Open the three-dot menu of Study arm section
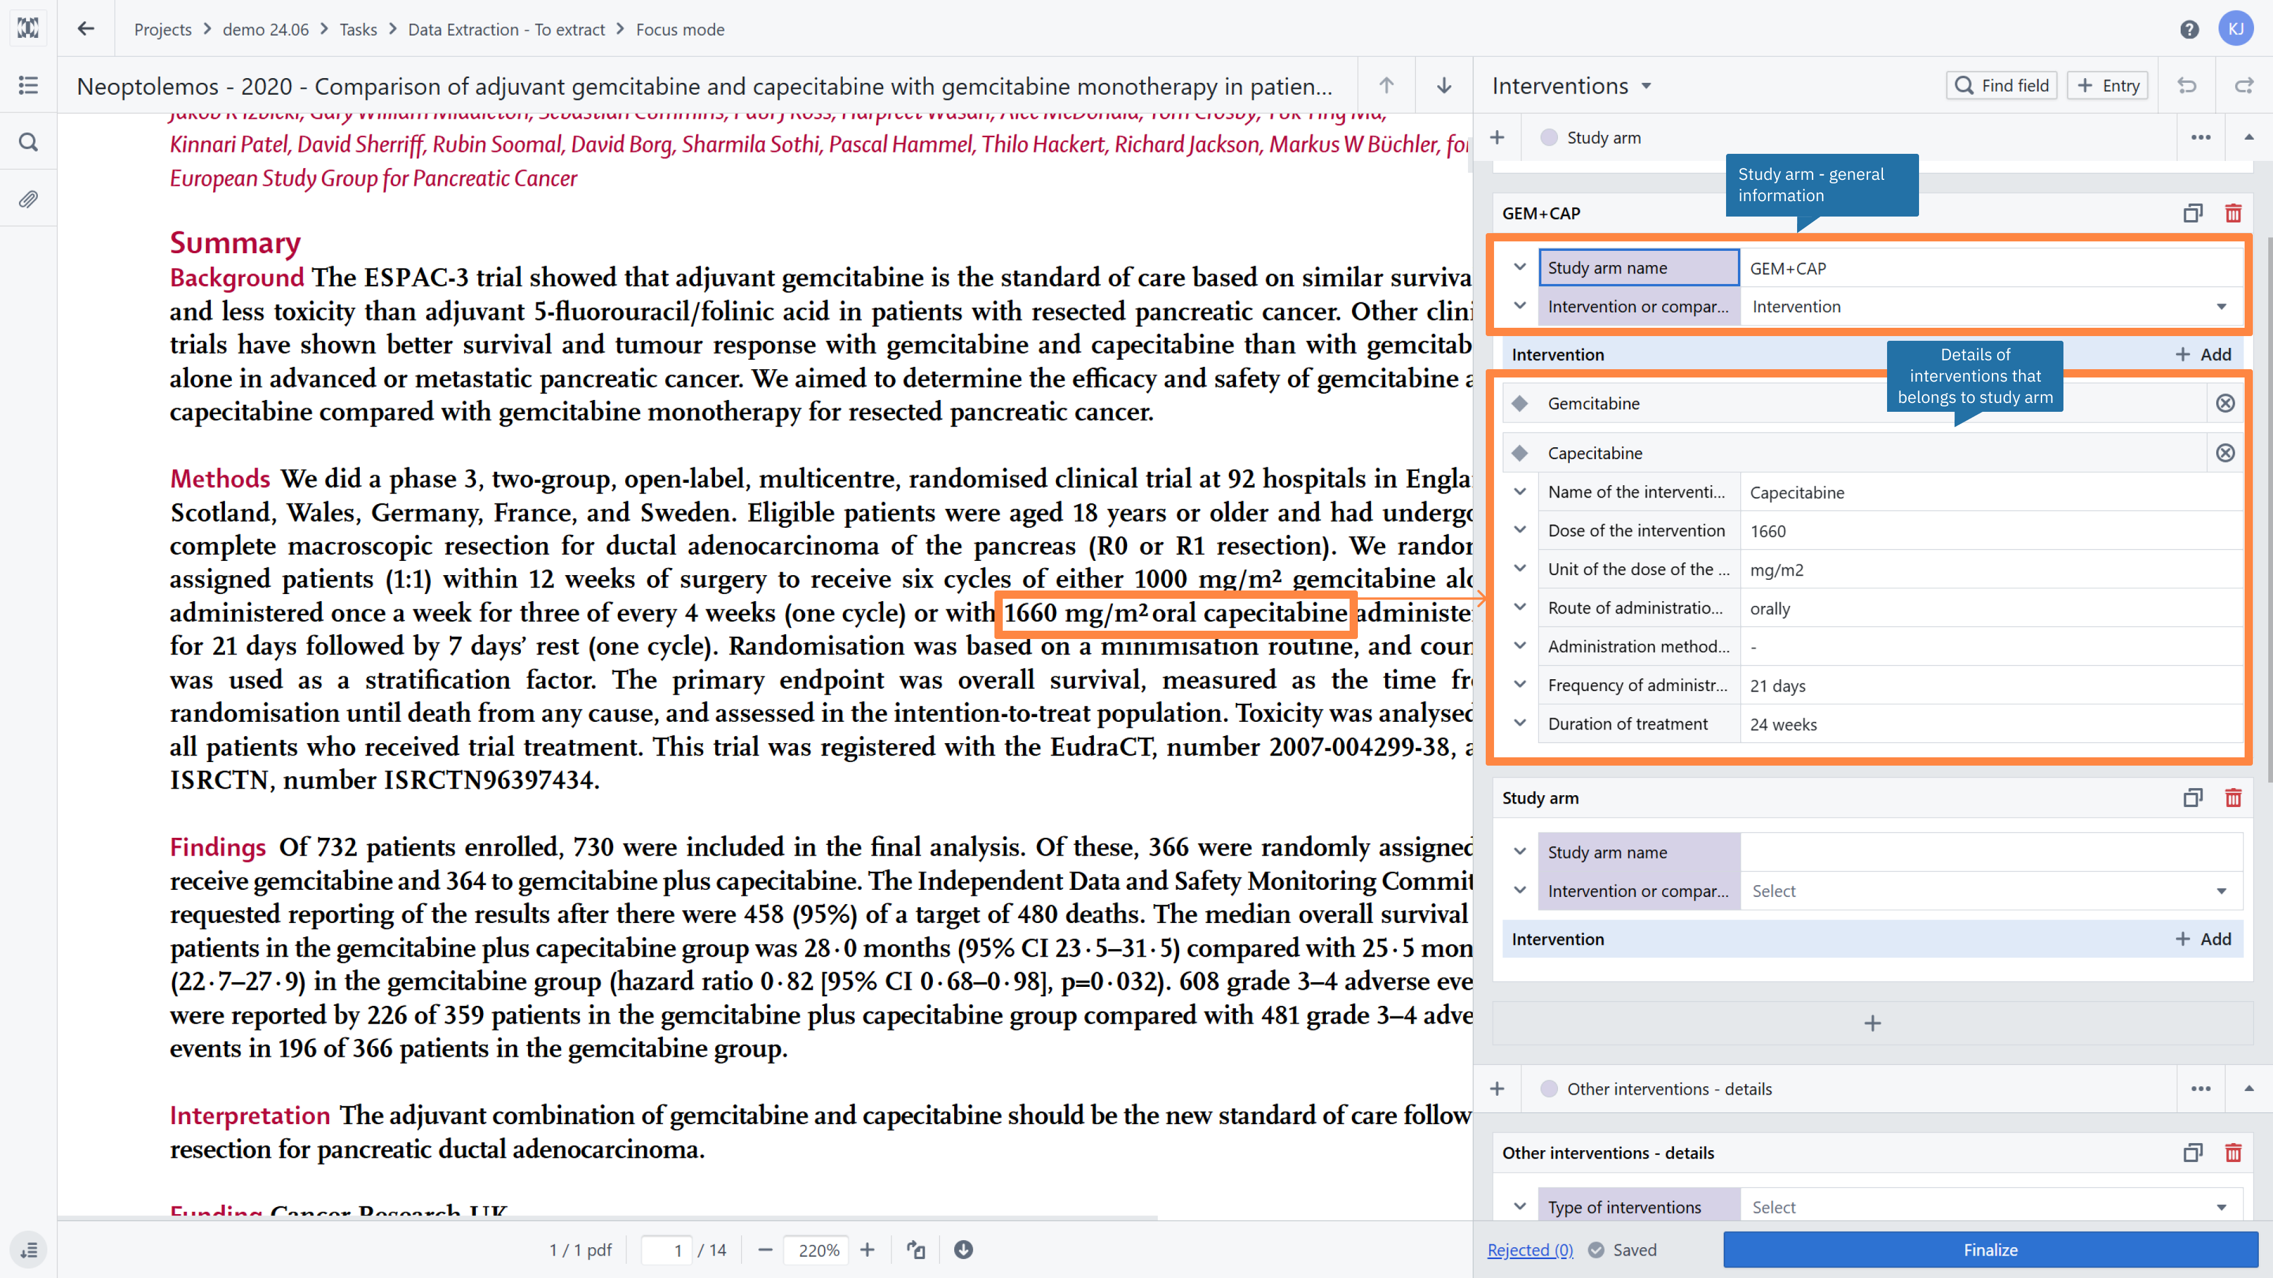The image size is (2273, 1278). (x=2201, y=138)
